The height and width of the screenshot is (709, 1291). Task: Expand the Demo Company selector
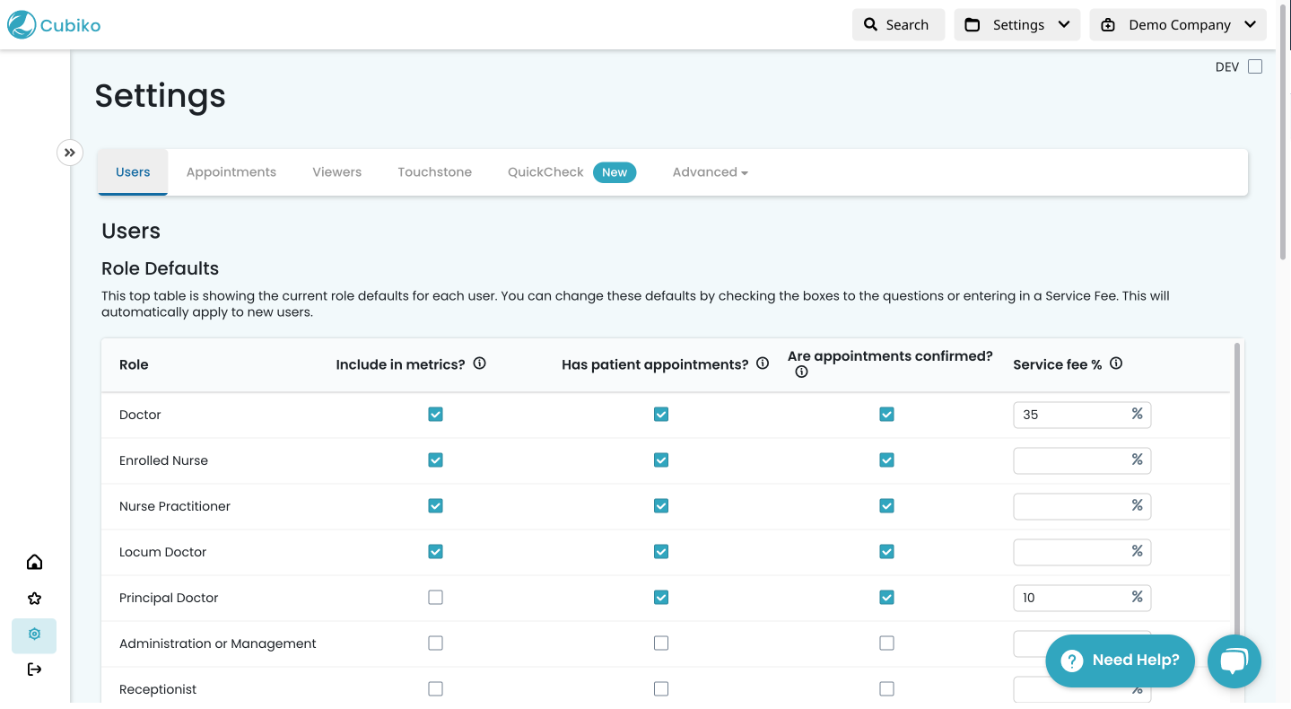[1177, 24]
